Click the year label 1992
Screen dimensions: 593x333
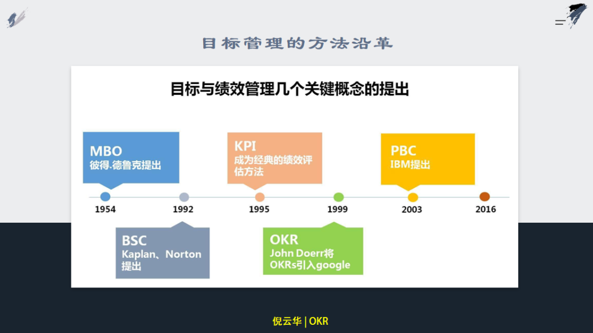click(183, 210)
